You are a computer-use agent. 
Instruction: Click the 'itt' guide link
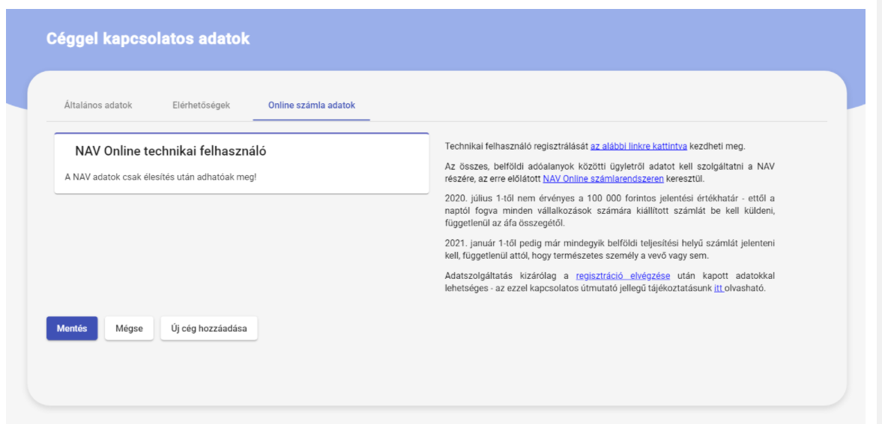tap(719, 289)
